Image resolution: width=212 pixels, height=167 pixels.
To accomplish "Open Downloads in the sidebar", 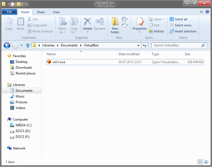I will coord(21,68).
